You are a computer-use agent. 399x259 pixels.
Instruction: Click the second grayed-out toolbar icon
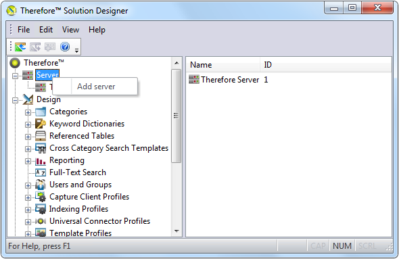point(35,47)
